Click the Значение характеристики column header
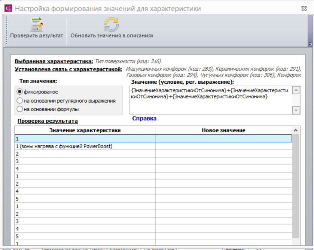Screen dimensions: 314x250 pos(85,130)
